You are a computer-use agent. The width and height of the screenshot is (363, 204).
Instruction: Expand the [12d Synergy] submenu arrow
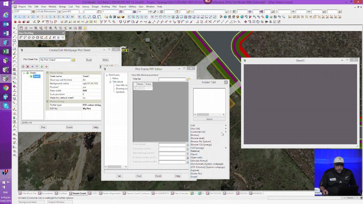226,148
